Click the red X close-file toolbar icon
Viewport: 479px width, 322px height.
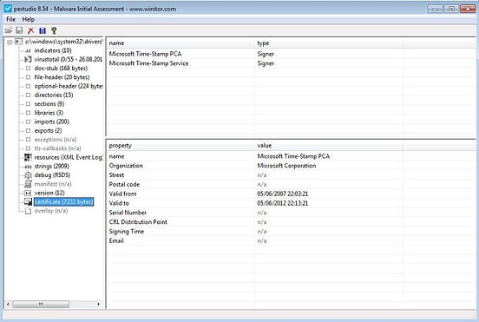pyautogui.click(x=30, y=30)
